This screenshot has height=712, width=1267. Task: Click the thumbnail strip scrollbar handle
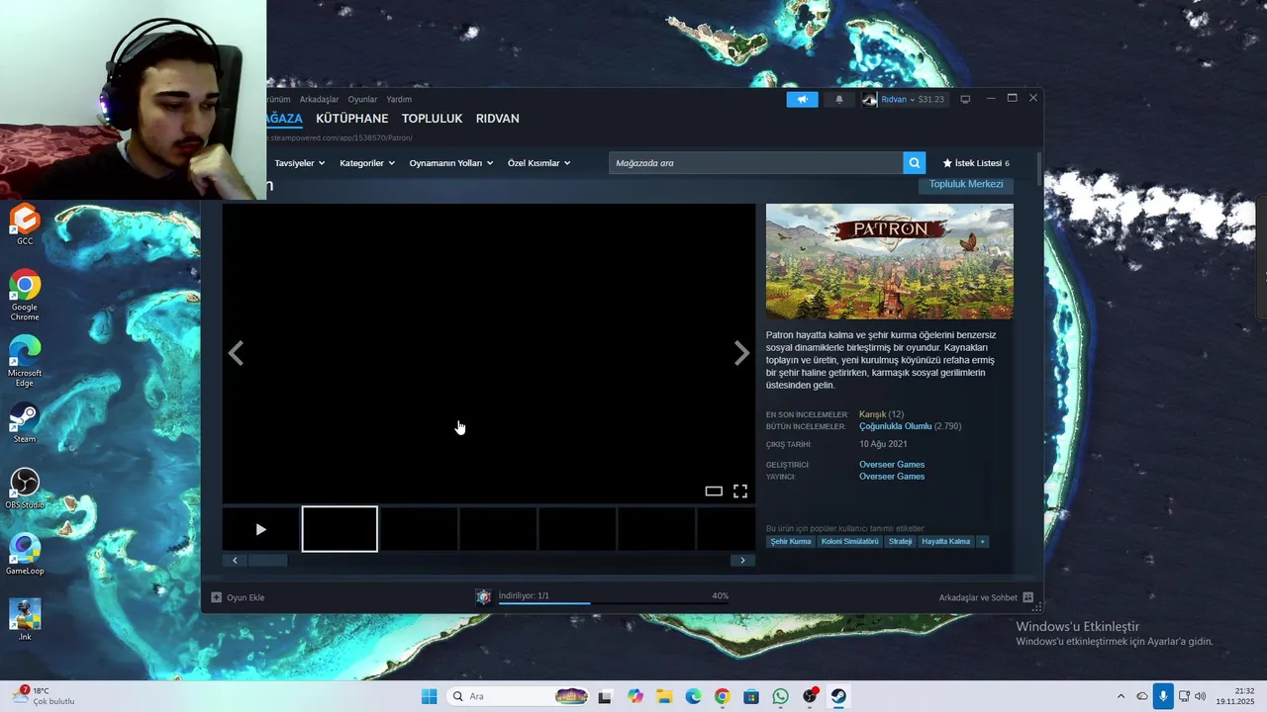pyautogui.click(x=267, y=561)
